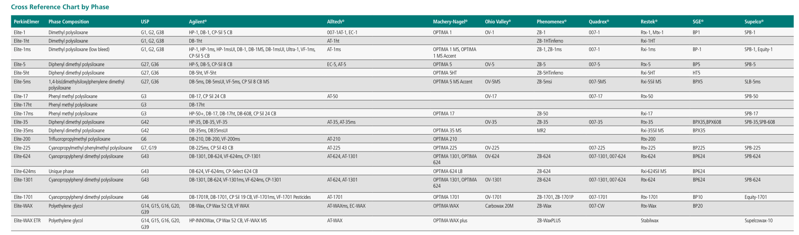The image size is (799, 235).
Task: Click the Phase Composition column header
Action: click(69, 22)
